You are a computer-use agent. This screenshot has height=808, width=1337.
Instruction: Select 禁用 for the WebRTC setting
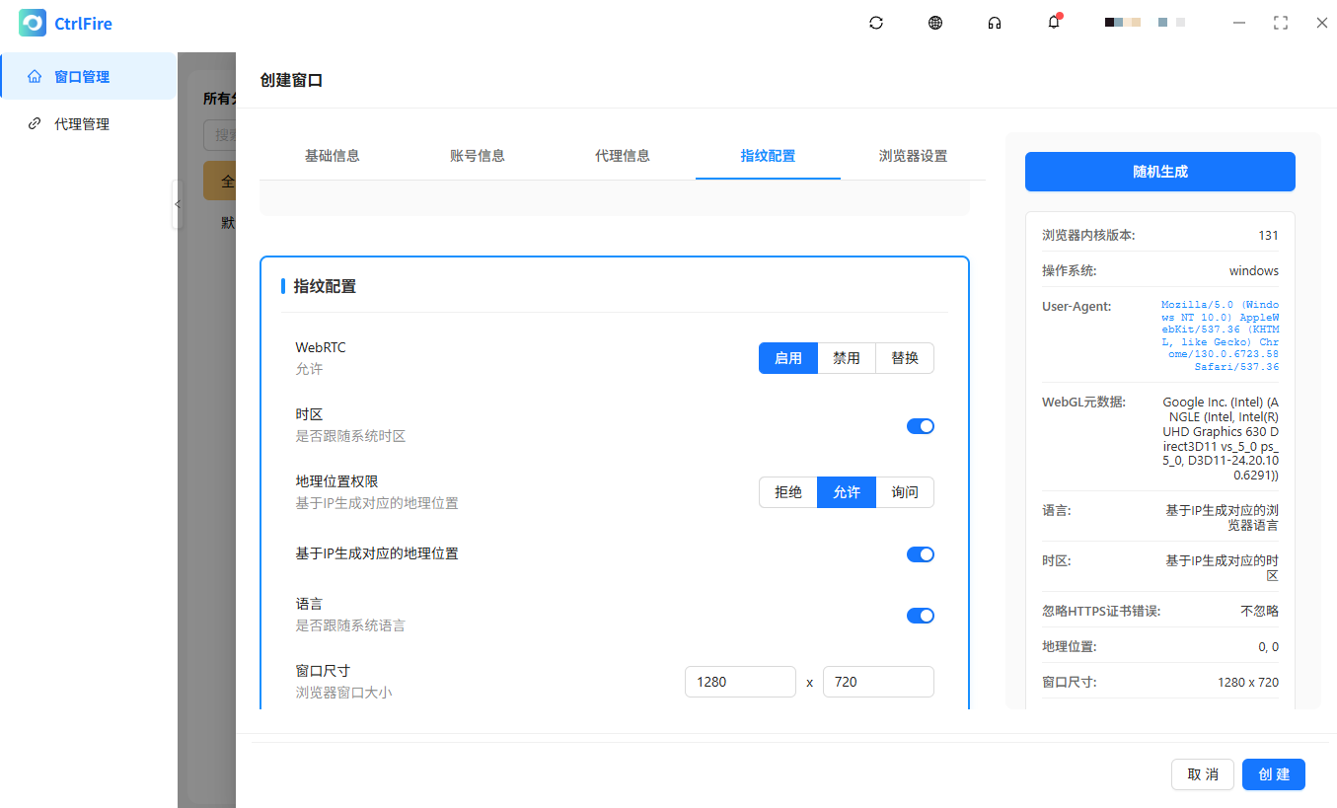click(x=847, y=358)
